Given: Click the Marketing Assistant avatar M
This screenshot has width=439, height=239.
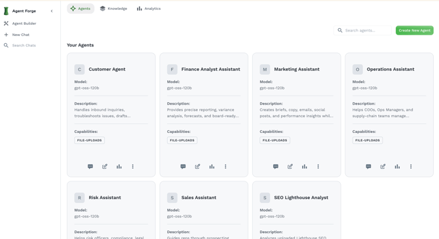Looking at the screenshot, I should pyautogui.click(x=265, y=69).
